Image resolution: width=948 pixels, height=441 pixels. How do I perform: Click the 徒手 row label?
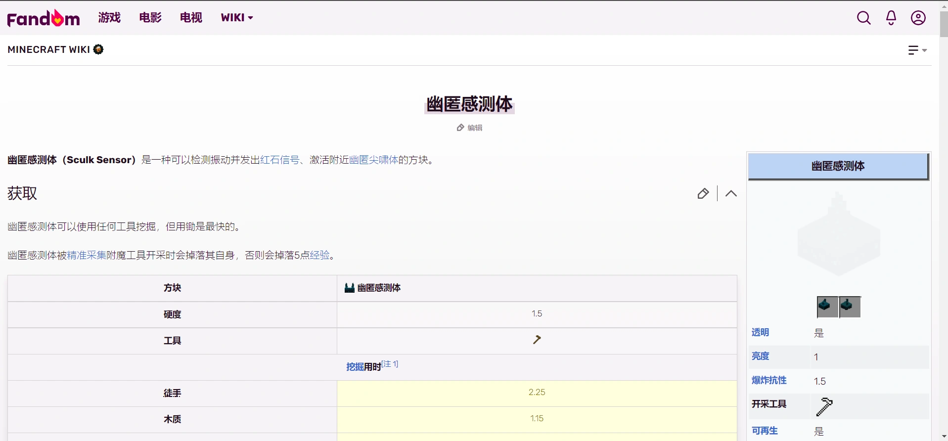(173, 393)
